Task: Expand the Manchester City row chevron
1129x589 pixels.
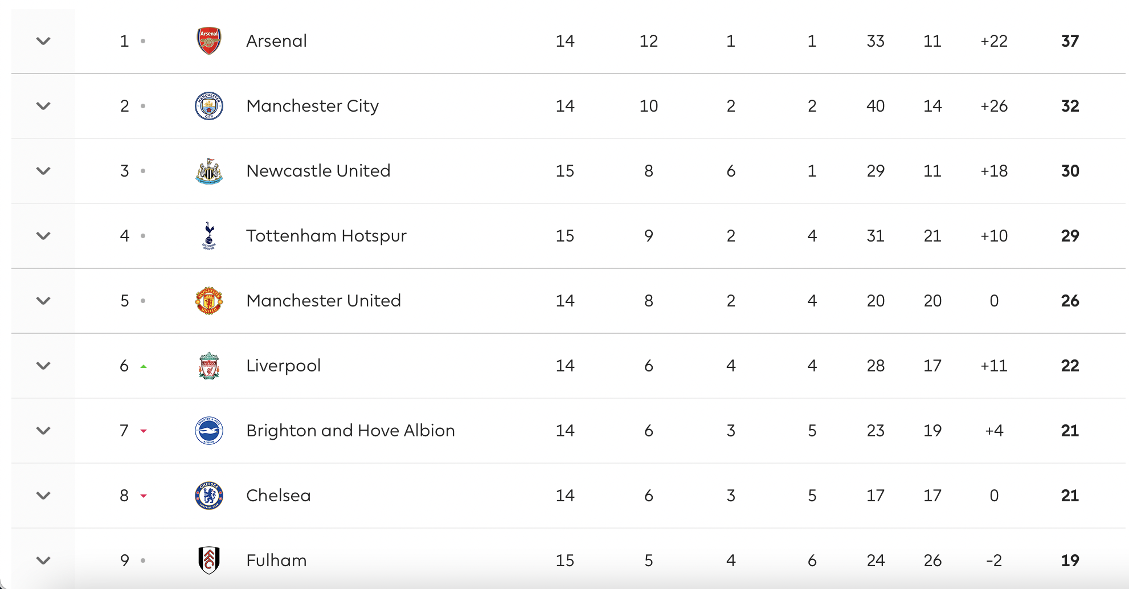Action: pos(43,106)
